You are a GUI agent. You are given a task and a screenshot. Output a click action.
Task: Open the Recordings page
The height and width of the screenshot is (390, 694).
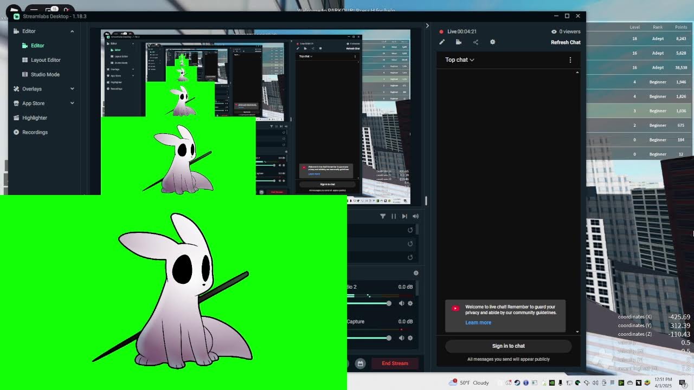(35, 132)
